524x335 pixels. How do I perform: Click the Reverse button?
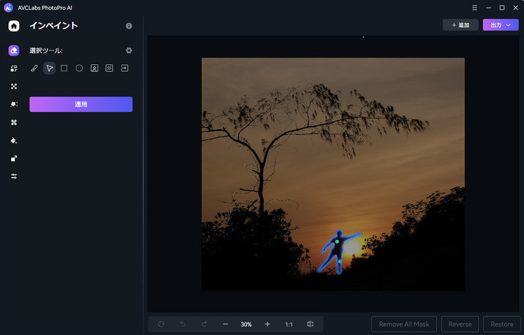(460, 324)
